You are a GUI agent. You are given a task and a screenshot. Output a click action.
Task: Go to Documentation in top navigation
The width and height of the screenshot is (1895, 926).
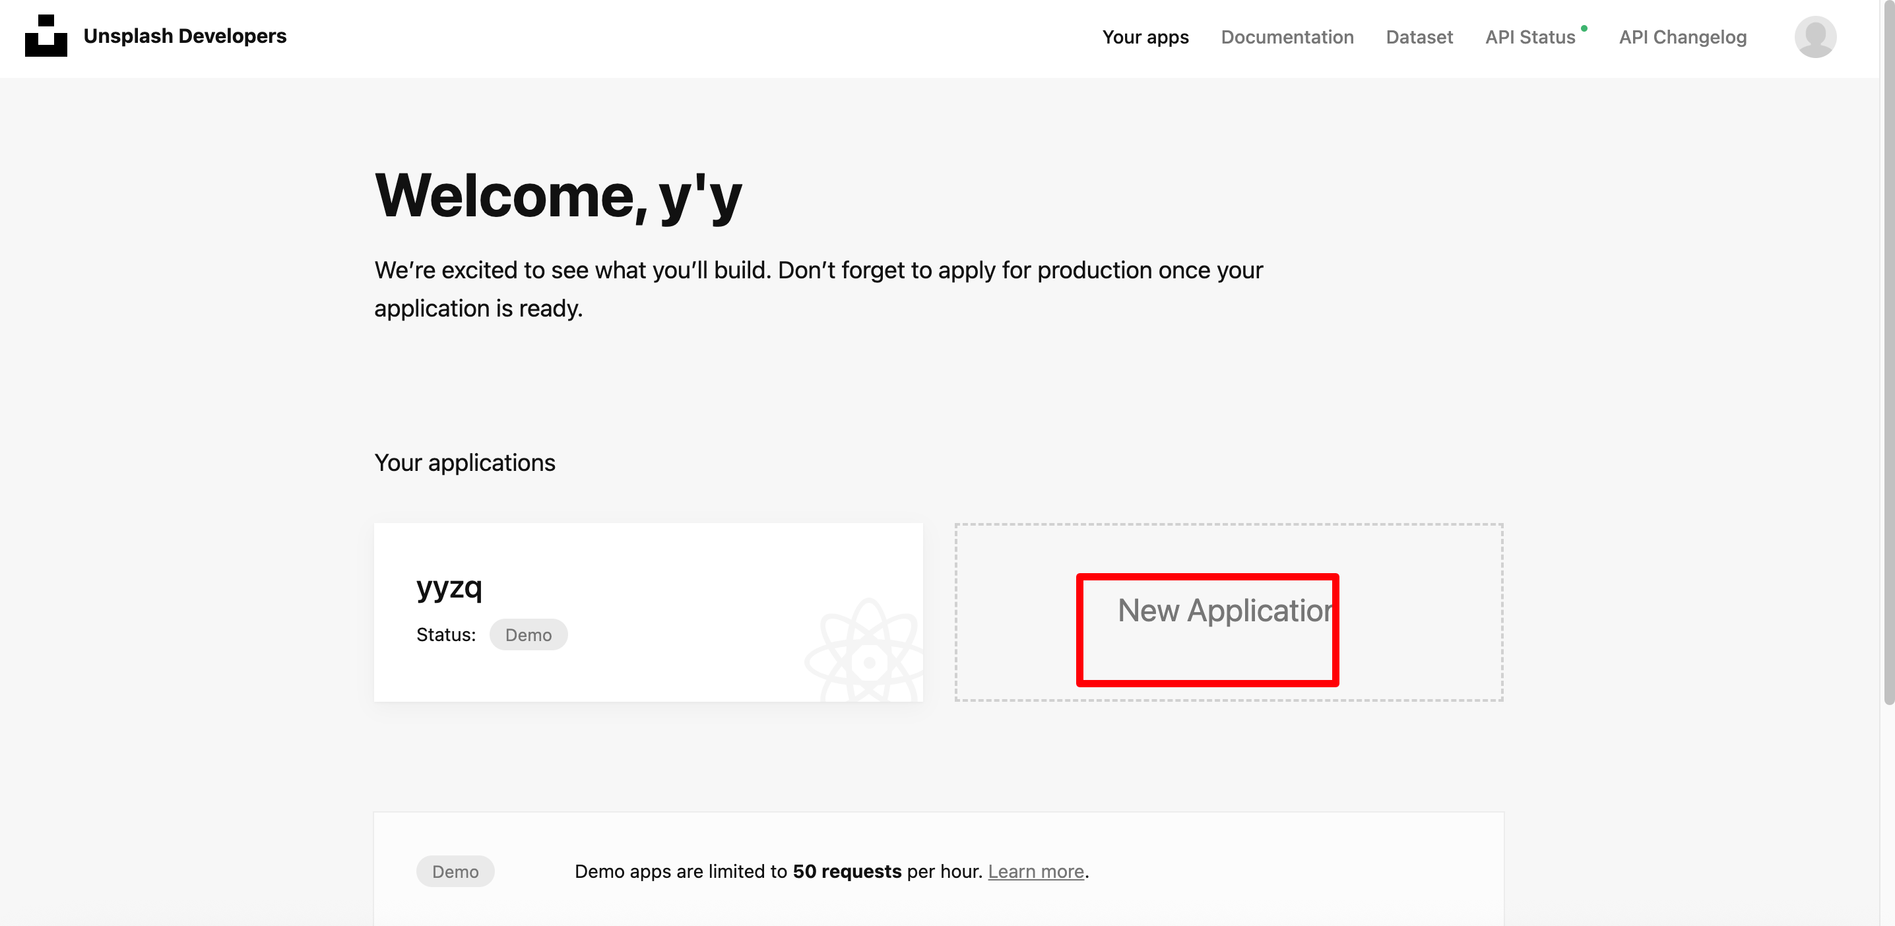point(1287,37)
